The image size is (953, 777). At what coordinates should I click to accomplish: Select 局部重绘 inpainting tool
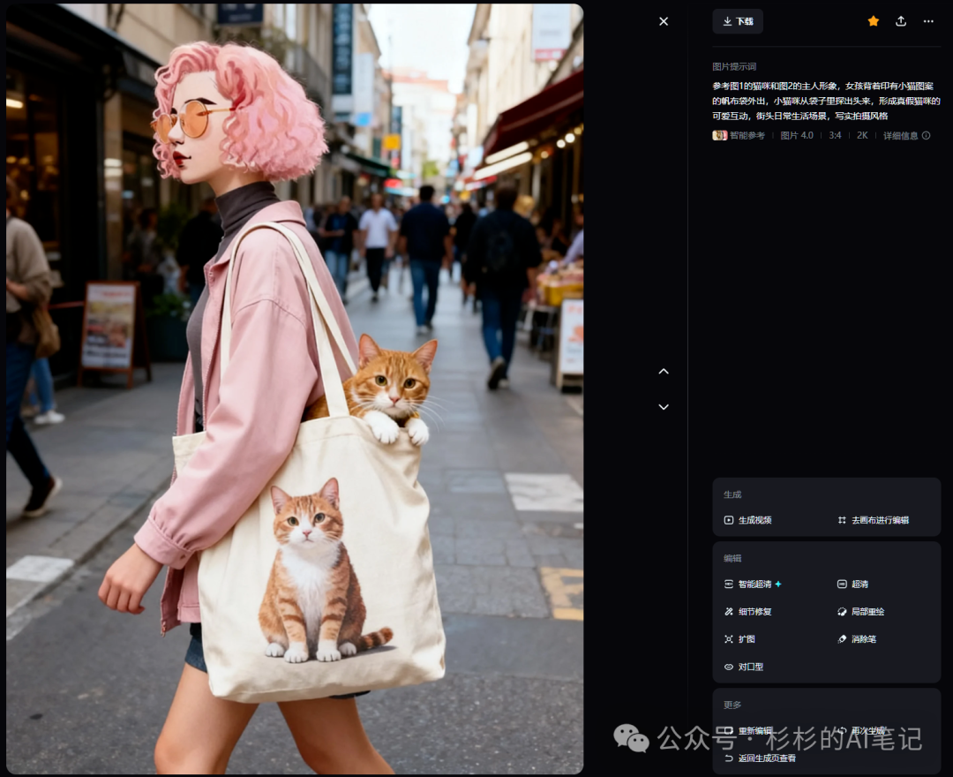coord(860,611)
